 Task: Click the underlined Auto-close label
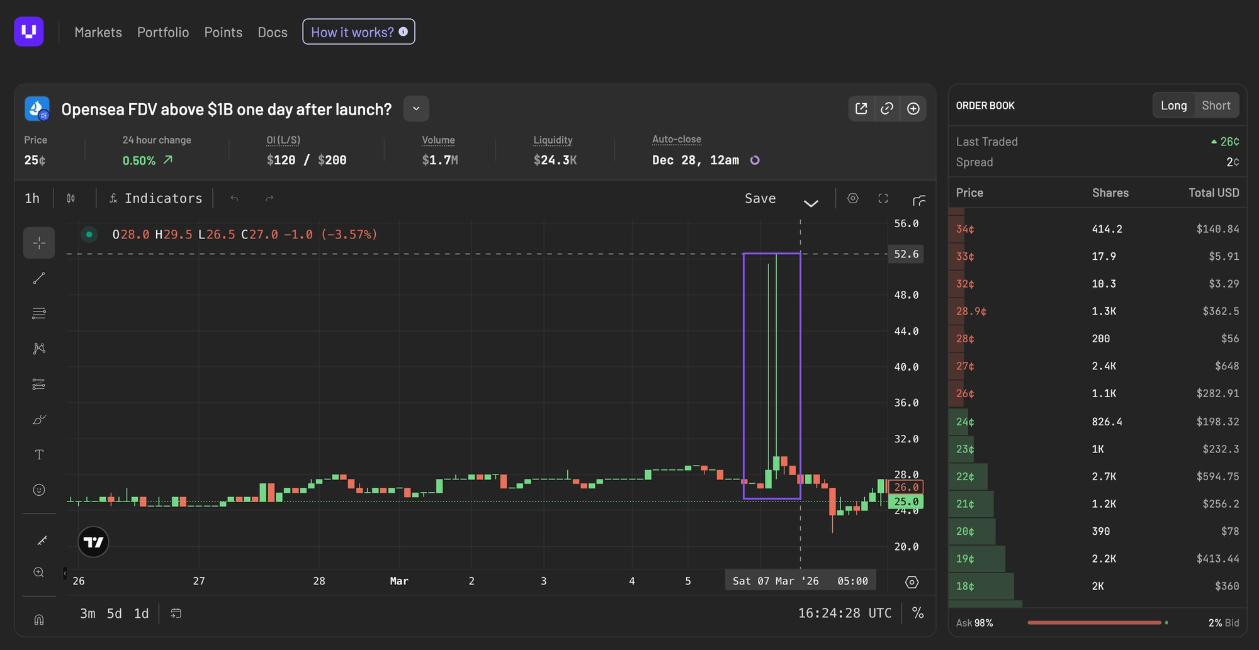[677, 140]
